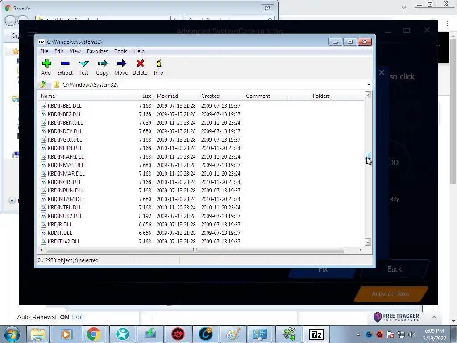457x343 pixels.
Task: Click the vertical scrollbar up arrow in file list
Action: [x=368, y=95]
